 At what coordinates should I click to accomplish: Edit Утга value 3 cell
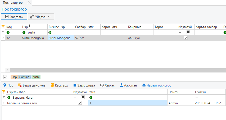click(128, 103)
